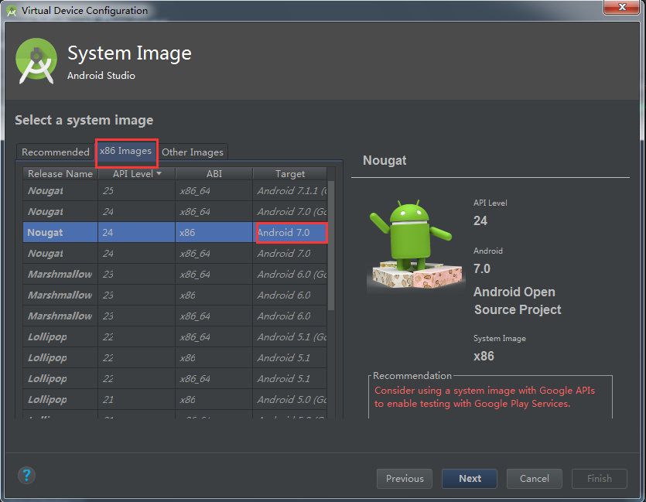Switch to the x86 Images tab
The width and height of the screenshot is (646, 502).
125,151
